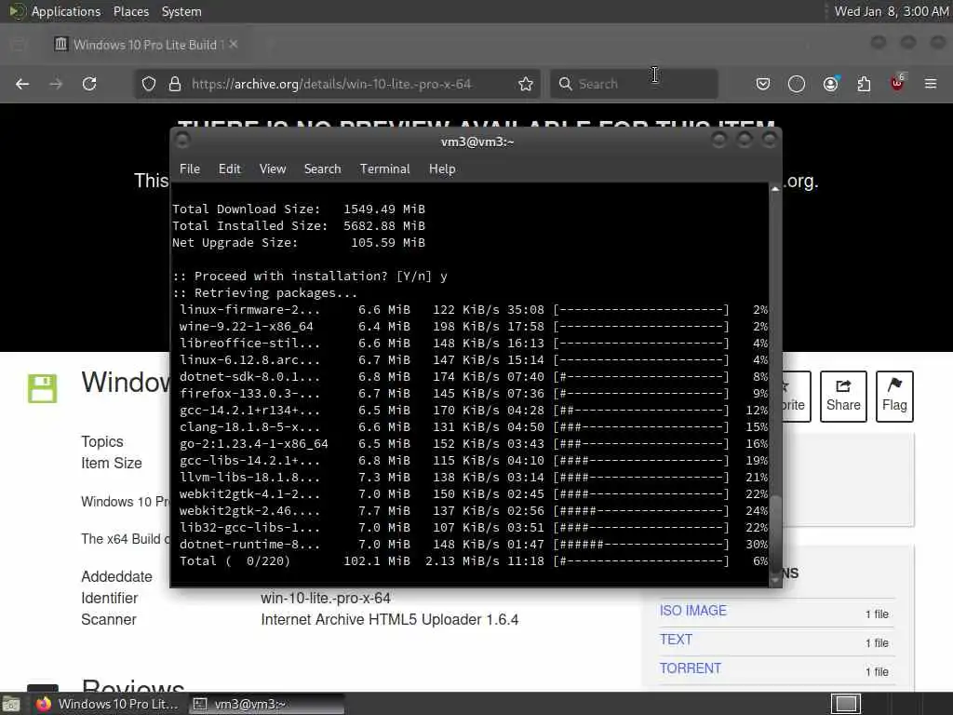Close the Windows 10 Pro Lite tab
This screenshot has width=953, height=715.
[234, 45]
